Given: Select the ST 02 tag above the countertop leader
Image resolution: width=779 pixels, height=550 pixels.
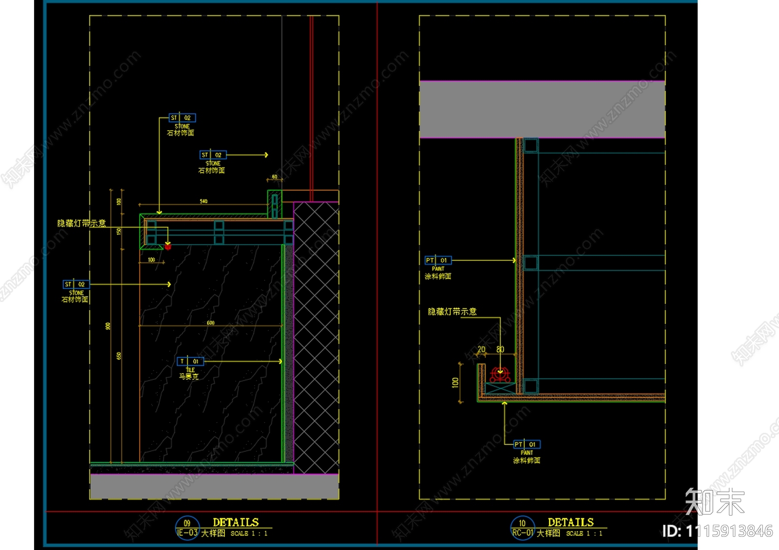Looking at the screenshot, I should pyautogui.click(x=182, y=118).
